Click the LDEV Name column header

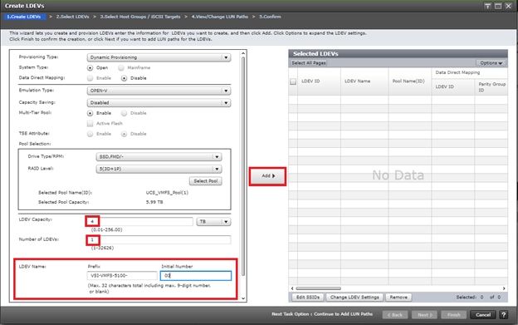(x=364, y=81)
